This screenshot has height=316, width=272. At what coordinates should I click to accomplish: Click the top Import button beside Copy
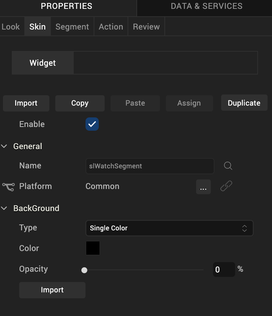pyautogui.click(x=26, y=103)
